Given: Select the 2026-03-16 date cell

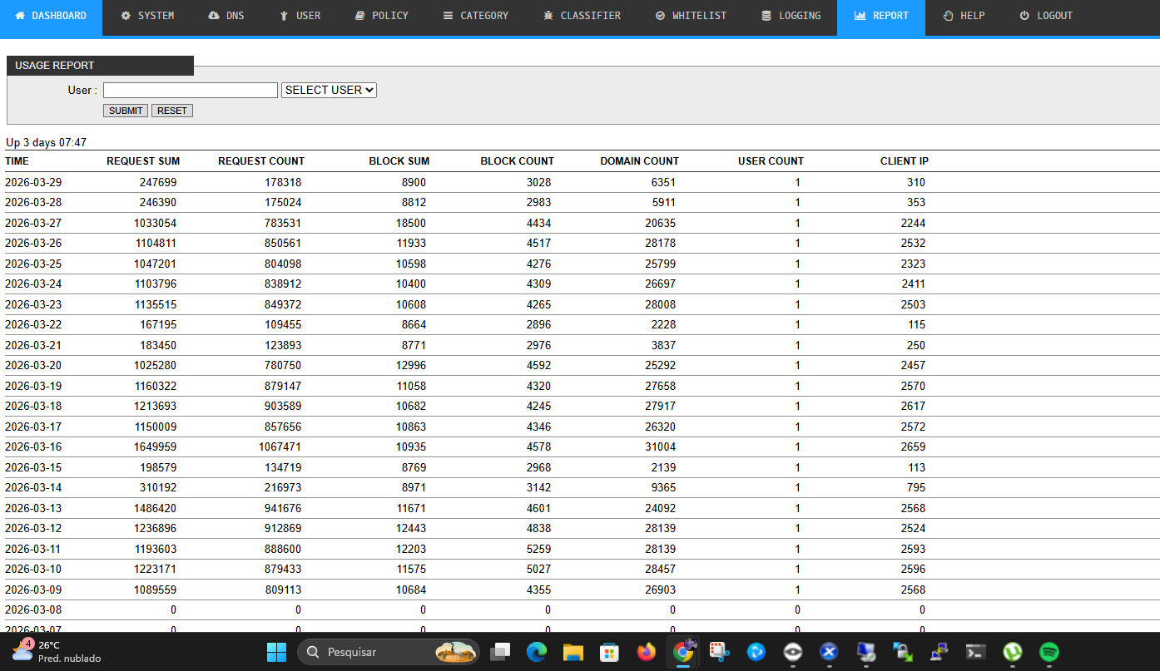Looking at the screenshot, I should click(x=33, y=447).
